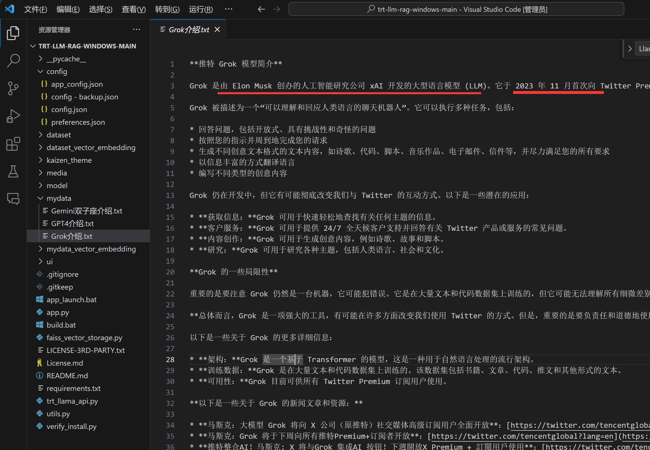
Task: Click the twitter.com link on line 36
Action: (x=598, y=447)
